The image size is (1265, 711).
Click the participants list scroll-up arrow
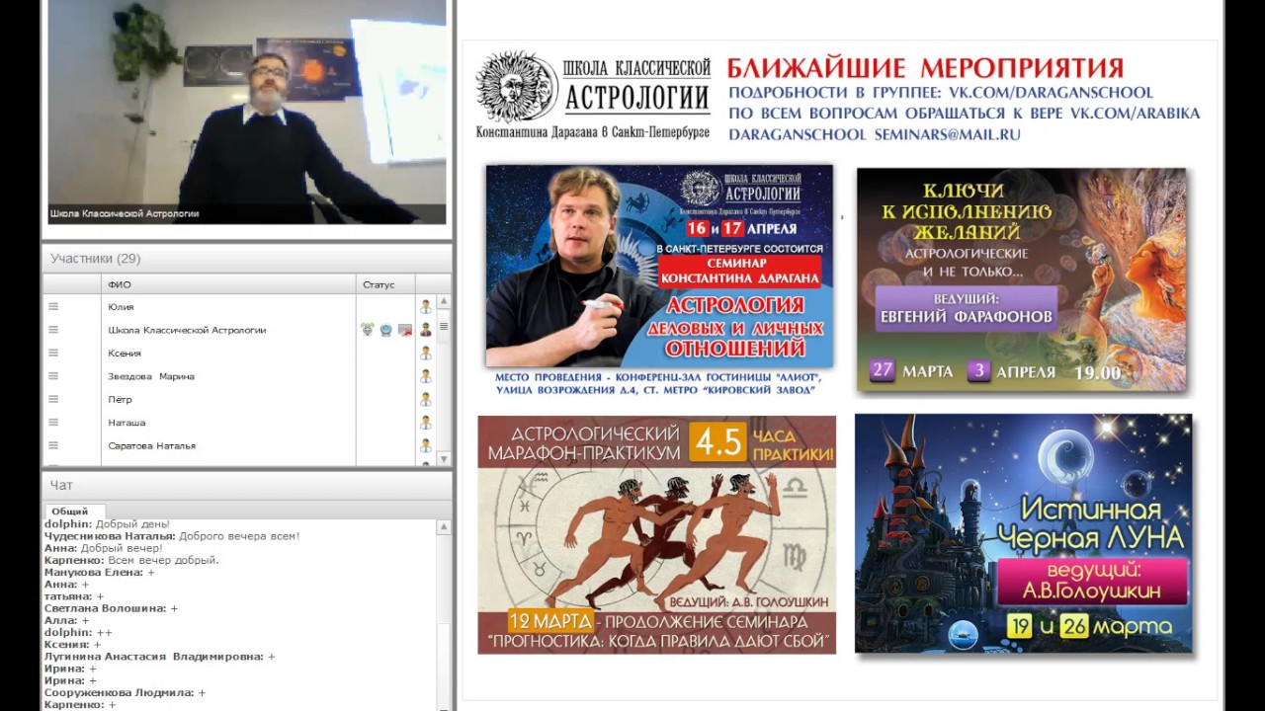click(x=444, y=301)
